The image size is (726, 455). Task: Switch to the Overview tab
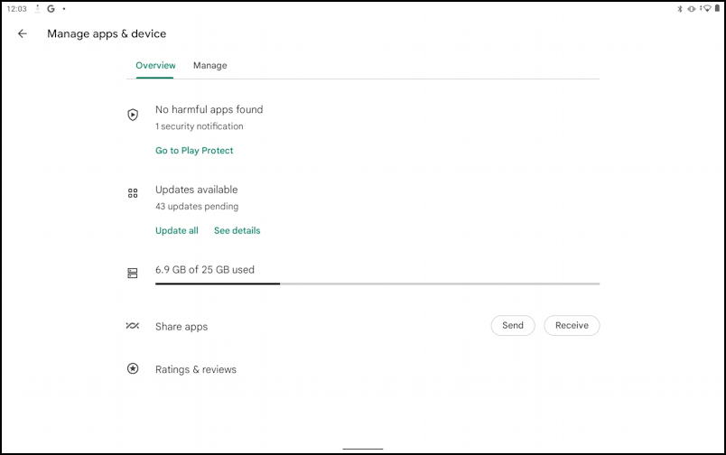coord(155,65)
